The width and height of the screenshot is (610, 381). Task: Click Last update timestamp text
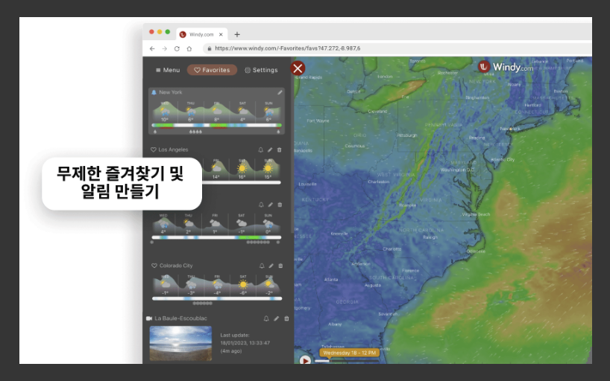pos(245,343)
